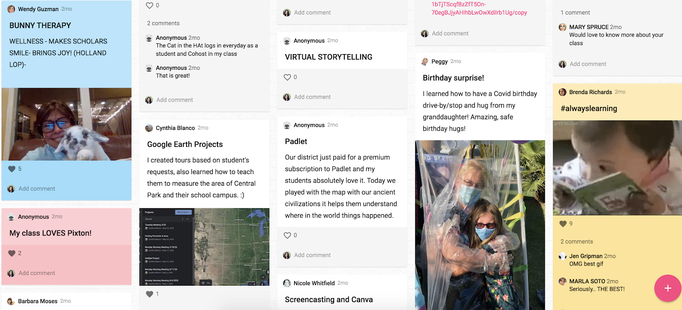Open the pink docs copy link
This screenshot has width=682, height=310.
click(x=479, y=9)
